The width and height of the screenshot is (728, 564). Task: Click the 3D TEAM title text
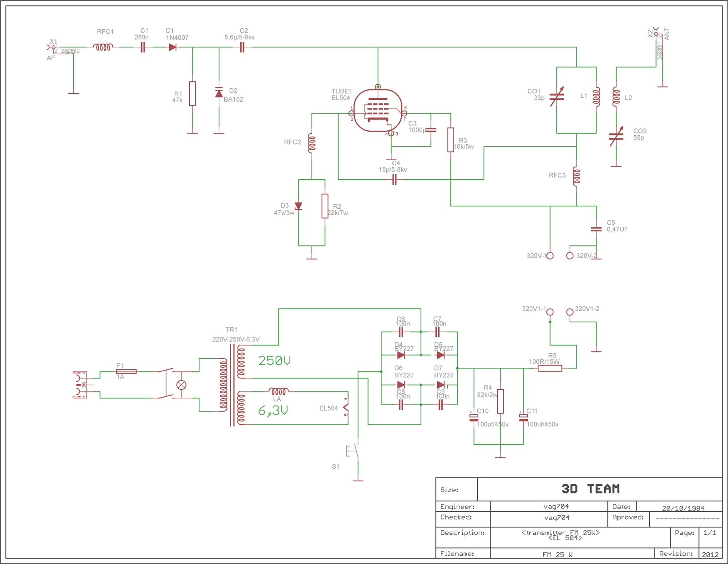(591, 489)
